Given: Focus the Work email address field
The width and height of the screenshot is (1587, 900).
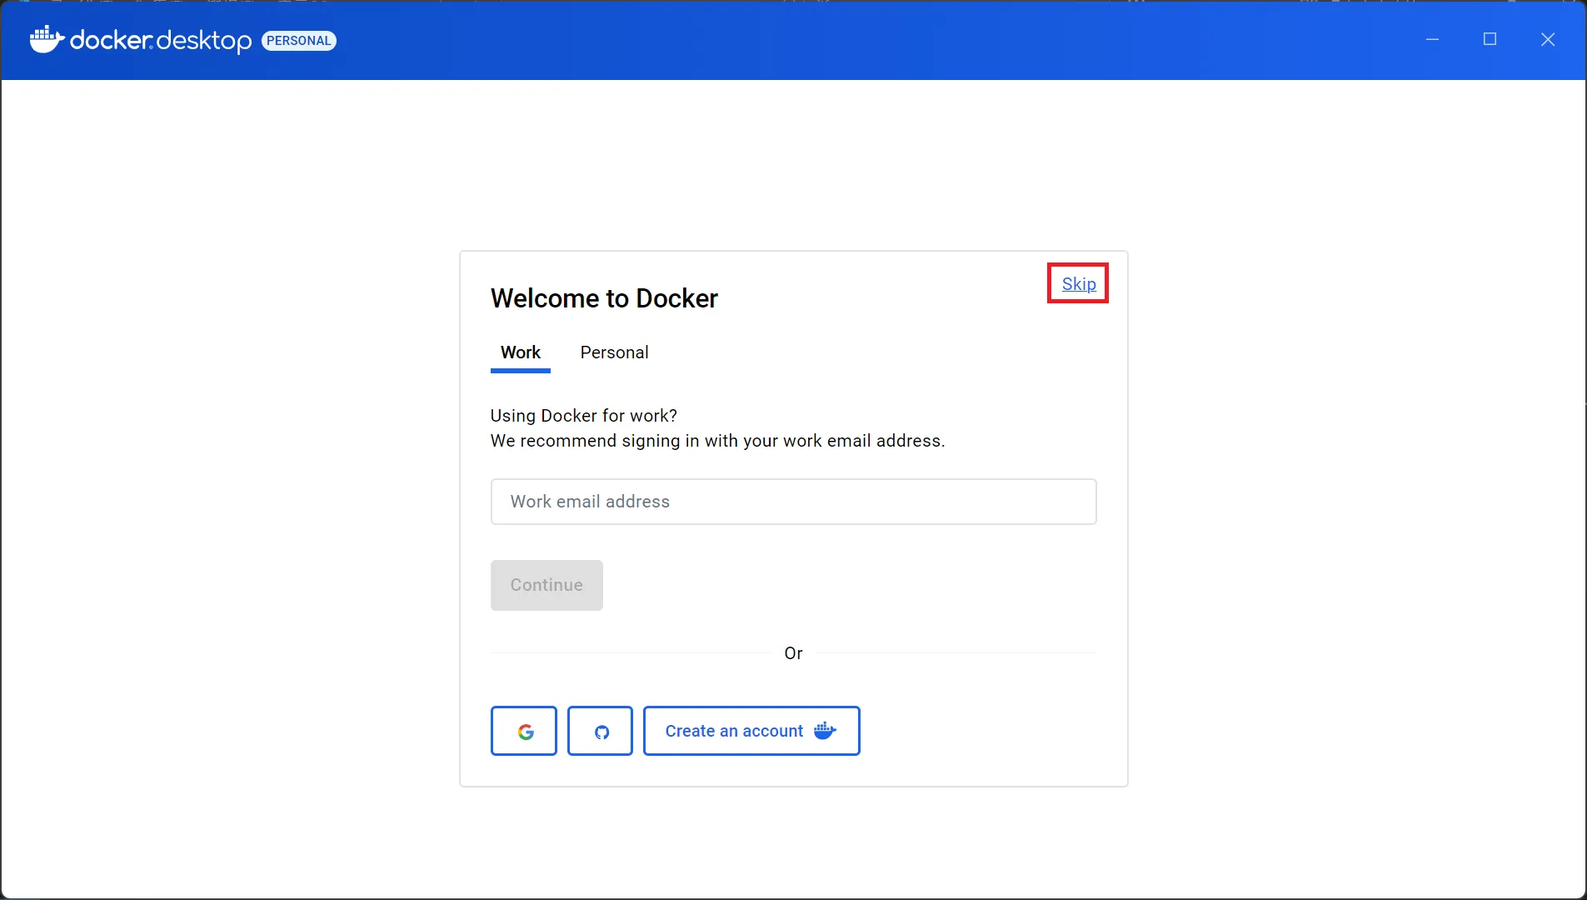Looking at the screenshot, I should pyautogui.click(x=793, y=502).
